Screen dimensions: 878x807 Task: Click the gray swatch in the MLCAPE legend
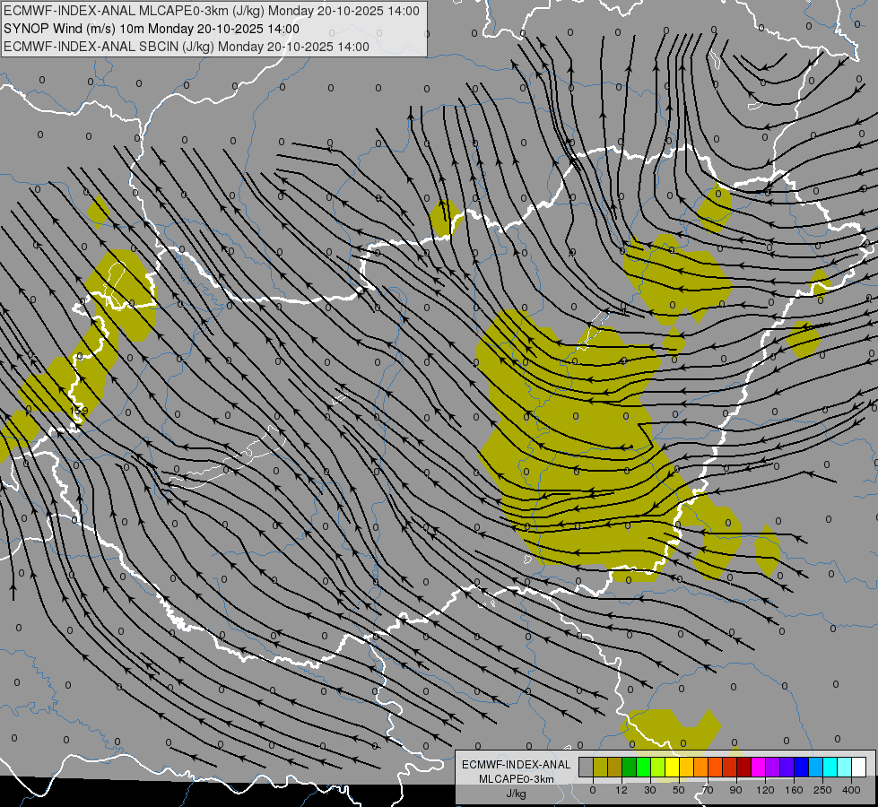click(587, 767)
